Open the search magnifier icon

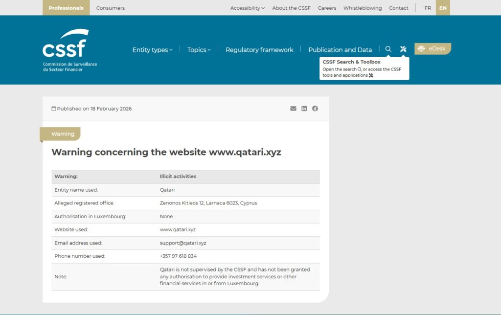[x=388, y=49]
